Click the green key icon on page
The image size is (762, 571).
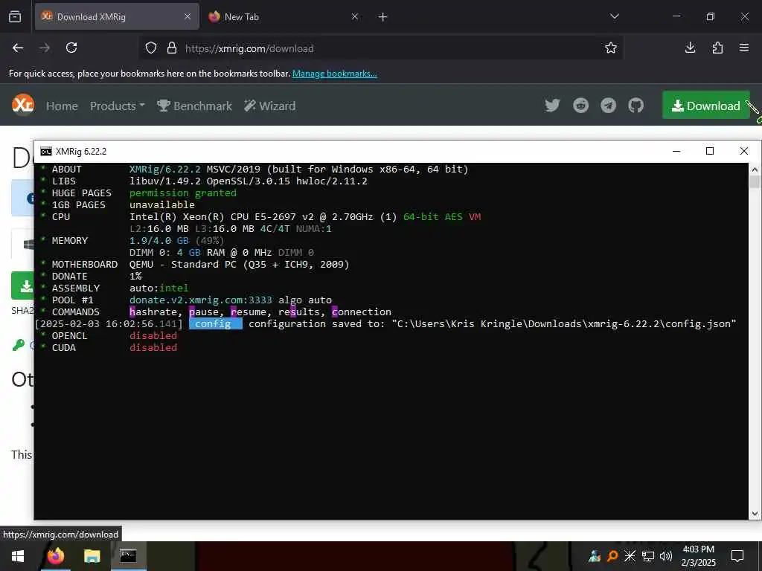coord(19,345)
